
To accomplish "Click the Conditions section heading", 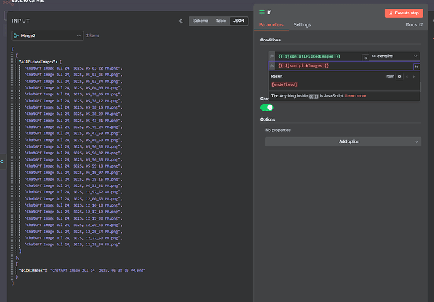I will pos(270,40).
